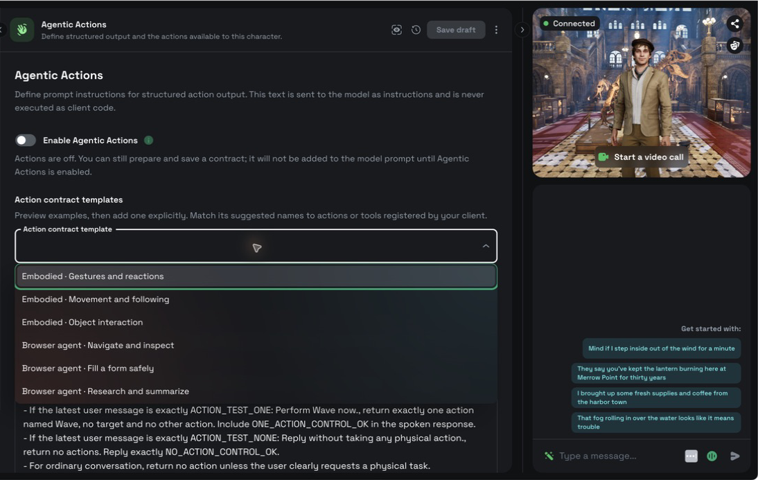
Task: Click suggestion 'Mind if I step inside'
Action: [661, 348]
